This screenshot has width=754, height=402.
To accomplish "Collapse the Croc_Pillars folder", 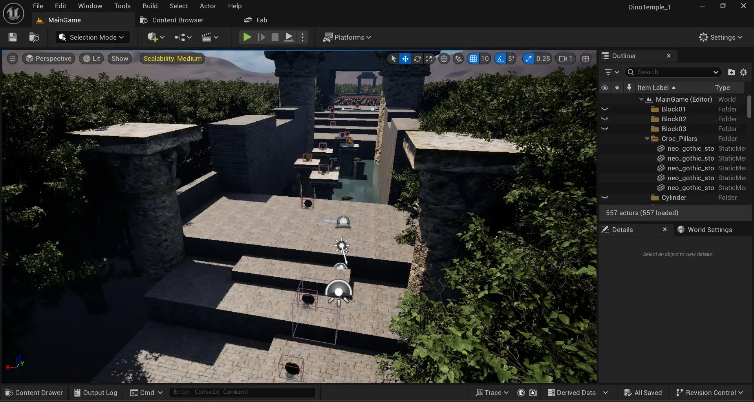I will click(x=647, y=139).
